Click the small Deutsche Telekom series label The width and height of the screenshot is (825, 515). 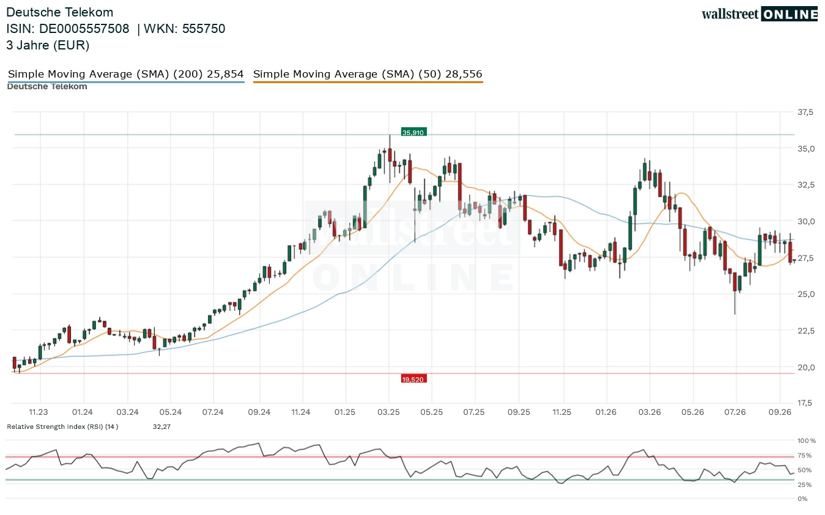(47, 86)
